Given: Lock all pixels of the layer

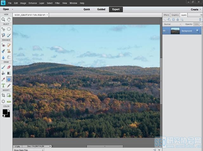Looking at the screenshot, I should click(x=178, y=19).
